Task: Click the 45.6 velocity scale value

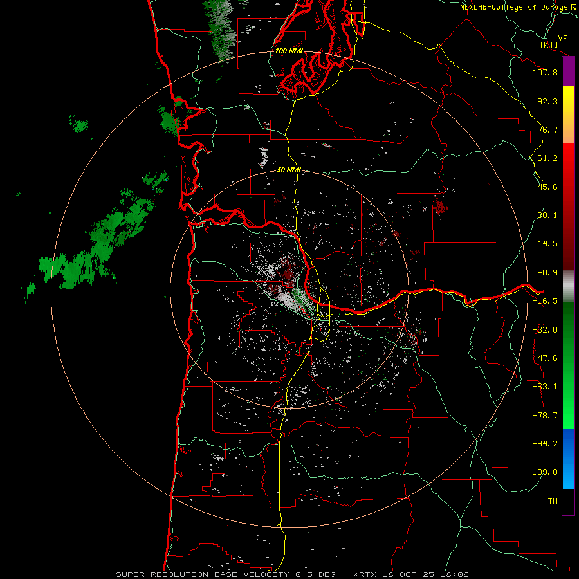Action: 547,187
